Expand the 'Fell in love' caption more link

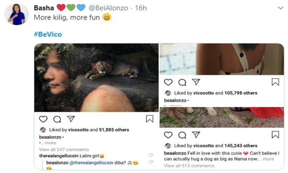coord(268,159)
